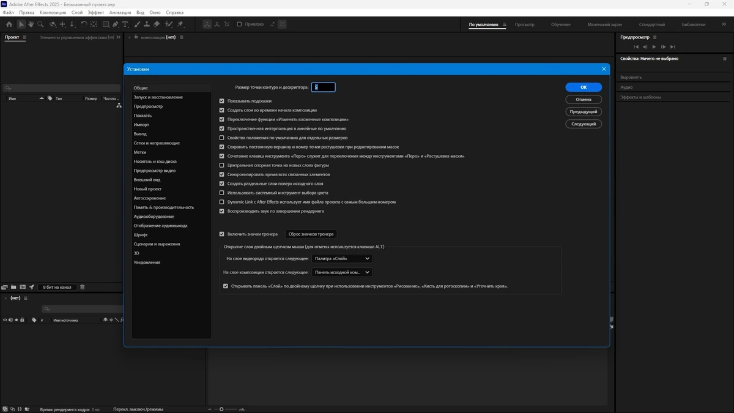Toggle "Включить значки тренера" checkbox
The width and height of the screenshot is (734, 413).
coord(222,234)
